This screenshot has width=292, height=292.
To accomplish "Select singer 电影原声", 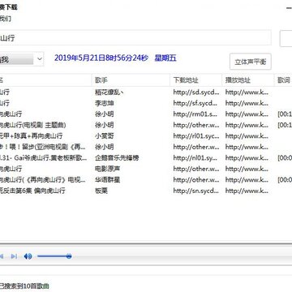I will click(x=107, y=169).
